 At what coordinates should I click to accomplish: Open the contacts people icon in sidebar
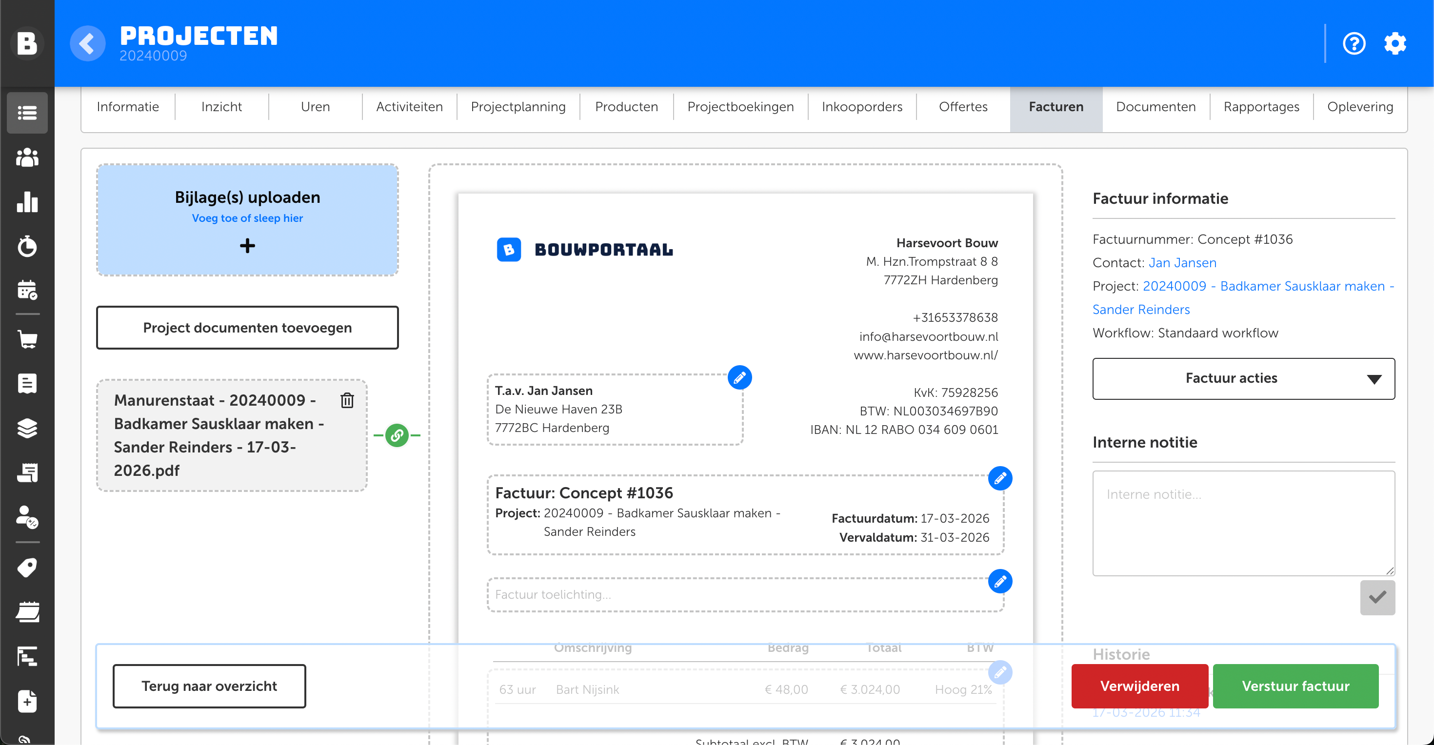27,157
